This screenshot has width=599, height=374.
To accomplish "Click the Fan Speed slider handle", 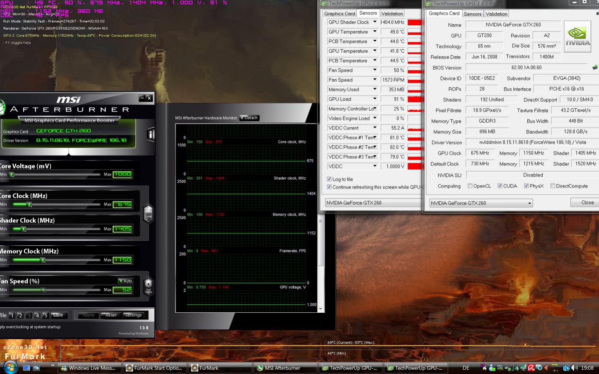I will pos(44,290).
